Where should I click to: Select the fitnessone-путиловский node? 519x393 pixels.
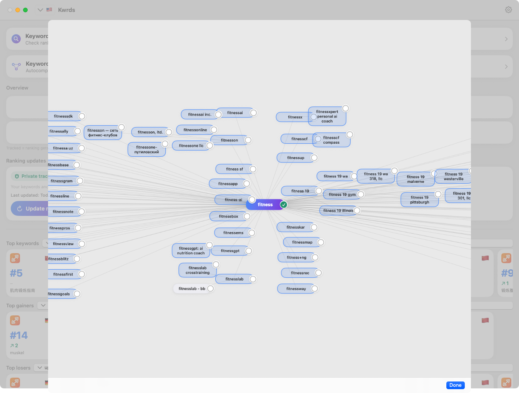click(146, 149)
